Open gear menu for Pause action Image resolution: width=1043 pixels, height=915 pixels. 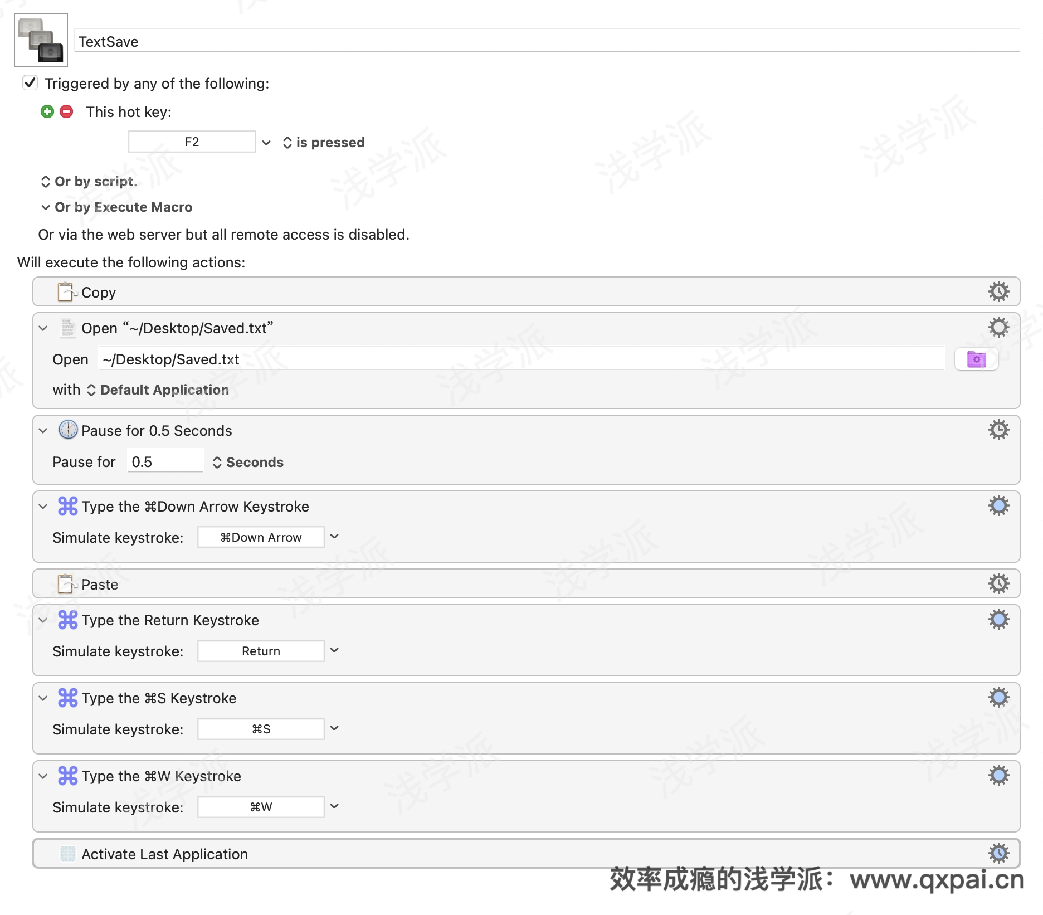[x=998, y=430]
